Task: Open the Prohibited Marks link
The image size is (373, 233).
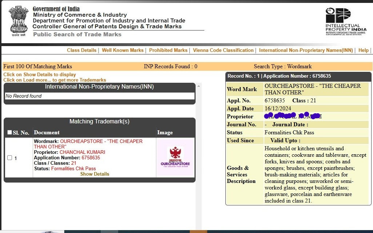Action: coord(168,50)
